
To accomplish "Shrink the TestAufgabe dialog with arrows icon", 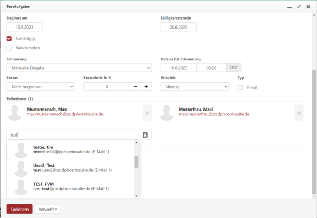I will 299,7.
